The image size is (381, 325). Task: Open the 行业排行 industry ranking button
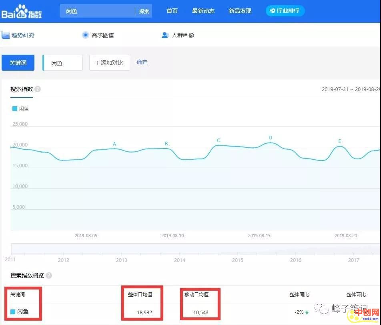tap(285, 11)
